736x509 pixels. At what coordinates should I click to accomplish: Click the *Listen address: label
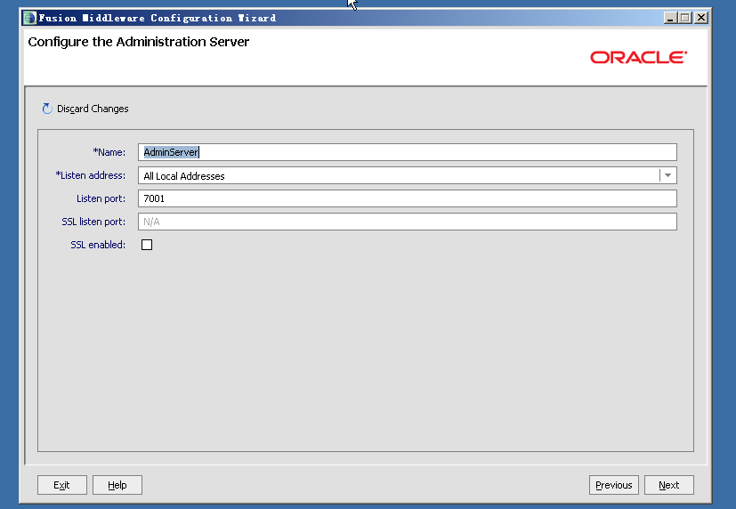click(91, 175)
